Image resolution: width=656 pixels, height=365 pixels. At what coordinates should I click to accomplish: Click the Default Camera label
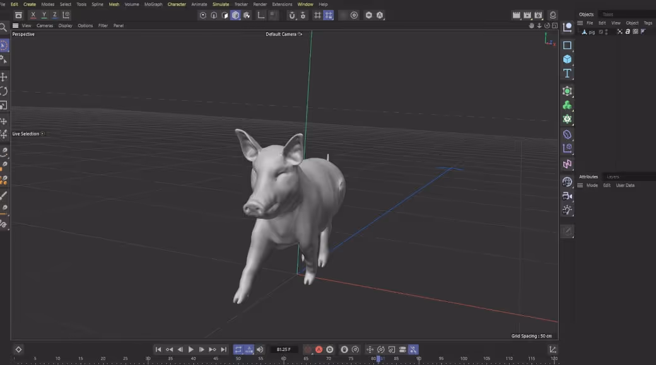pos(281,34)
